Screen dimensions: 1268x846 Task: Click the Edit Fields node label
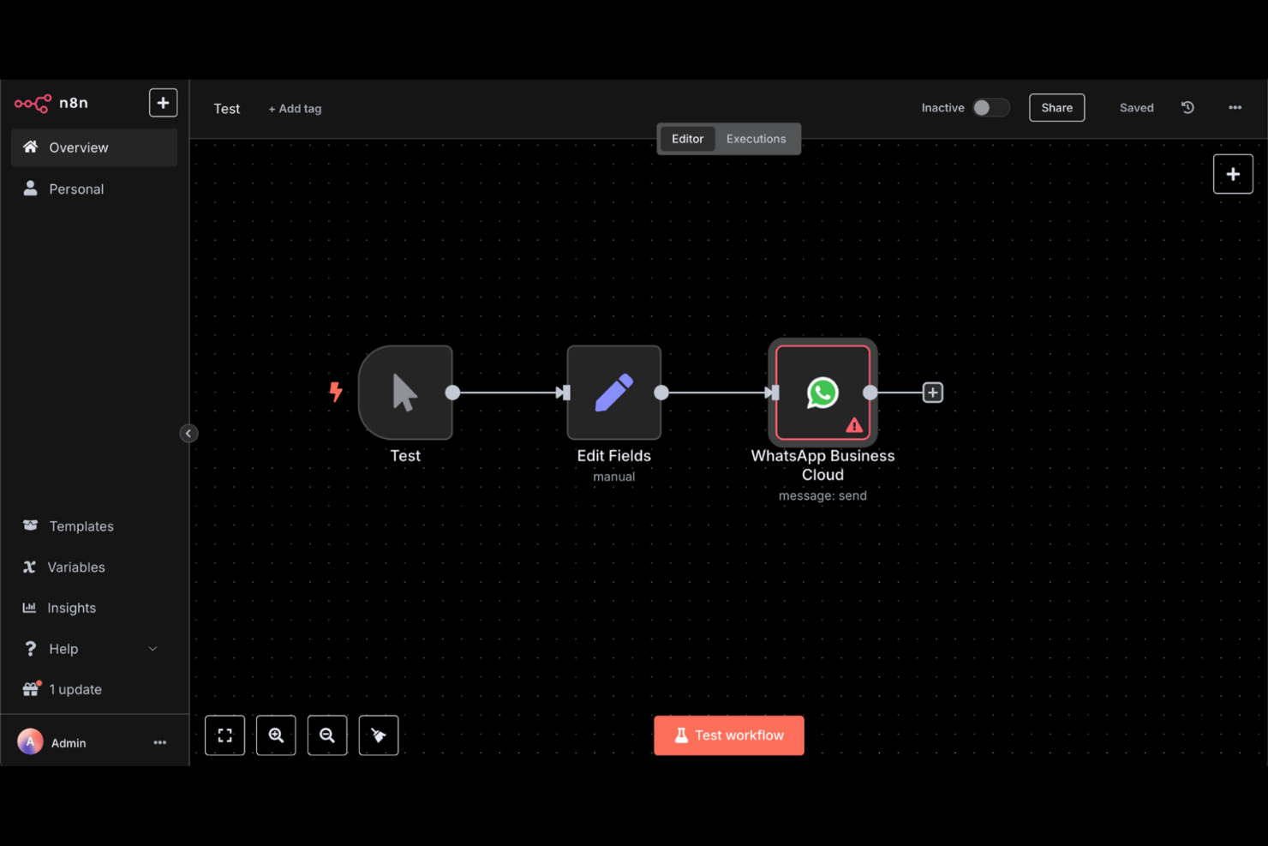pyautogui.click(x=614, y=456)
